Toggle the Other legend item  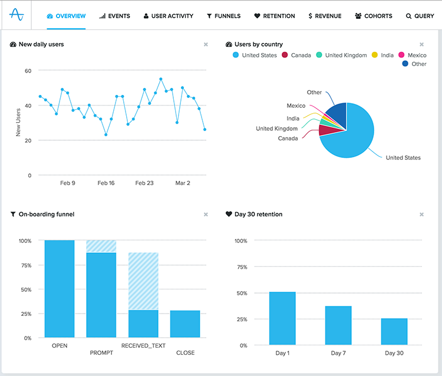click(x=415, y=64)
